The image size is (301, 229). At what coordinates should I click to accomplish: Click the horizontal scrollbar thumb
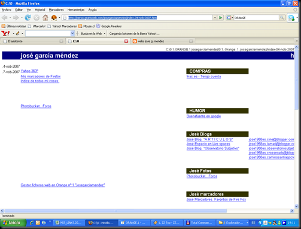[115, 211]
